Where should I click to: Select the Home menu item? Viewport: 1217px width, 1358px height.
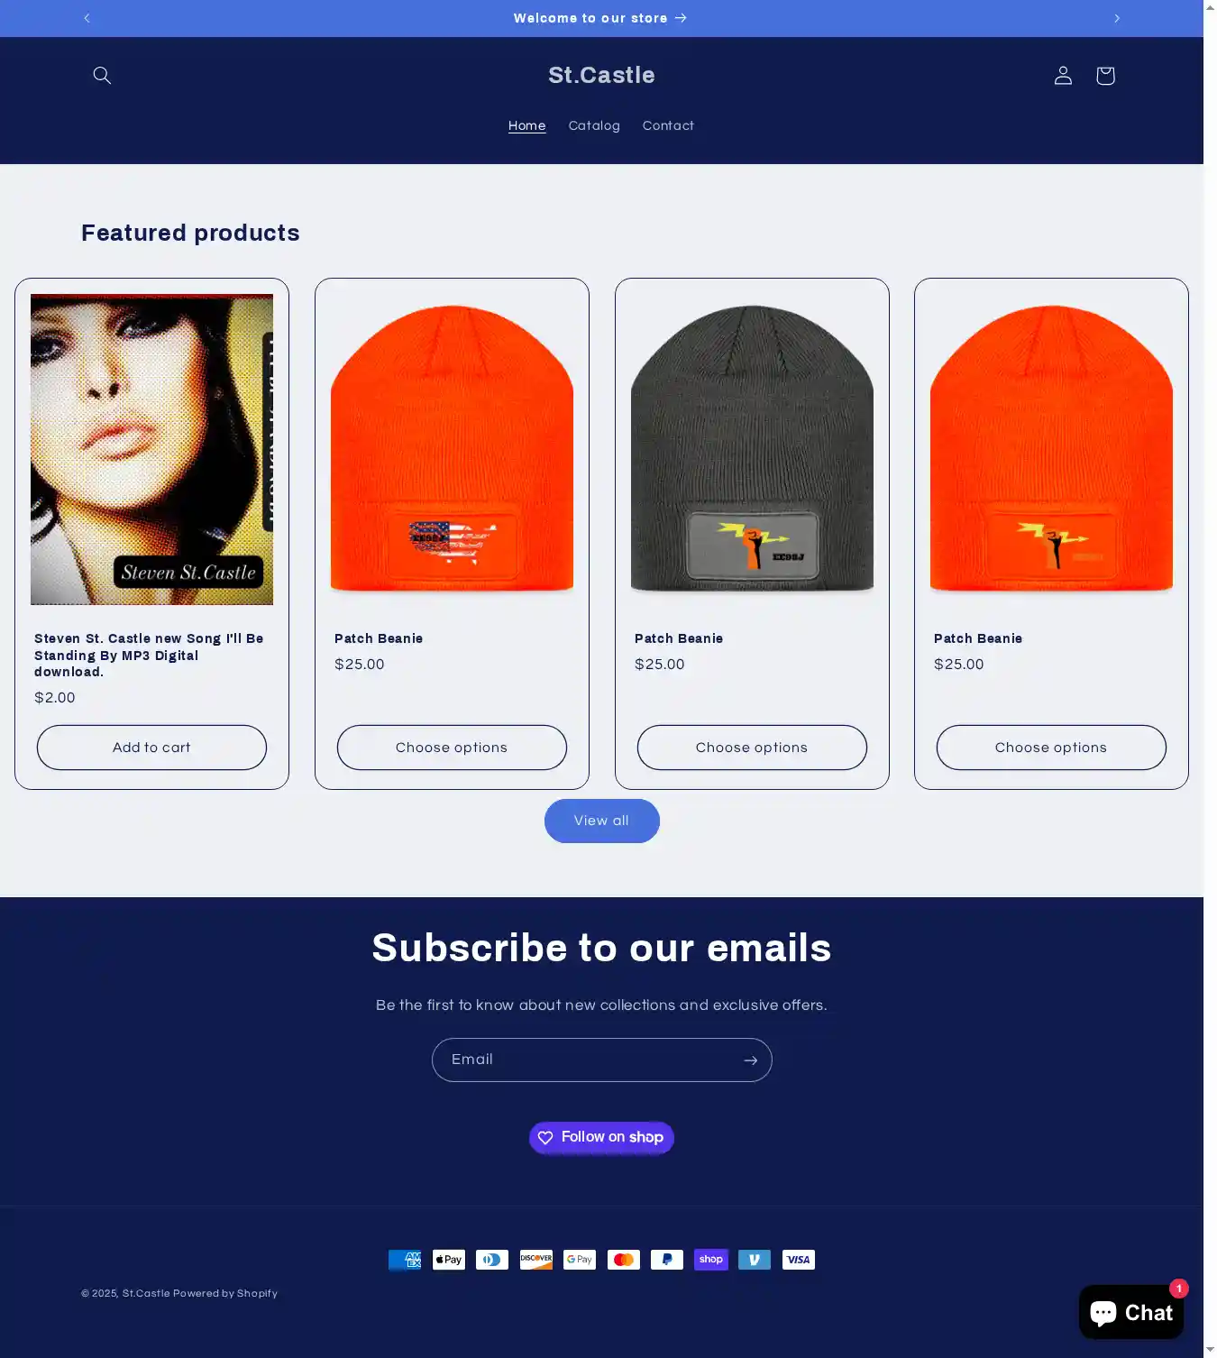click(526, 126)
